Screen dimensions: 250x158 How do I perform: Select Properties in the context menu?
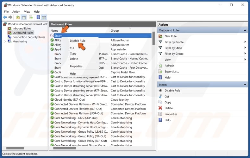76,66
